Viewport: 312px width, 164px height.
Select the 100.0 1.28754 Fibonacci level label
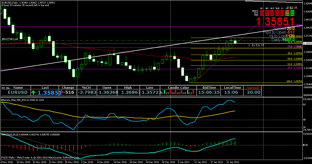pyautogui.click(x=294, y=81)
